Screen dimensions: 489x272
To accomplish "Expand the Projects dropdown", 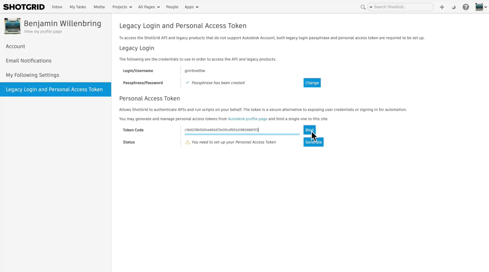I will [122, 7].
